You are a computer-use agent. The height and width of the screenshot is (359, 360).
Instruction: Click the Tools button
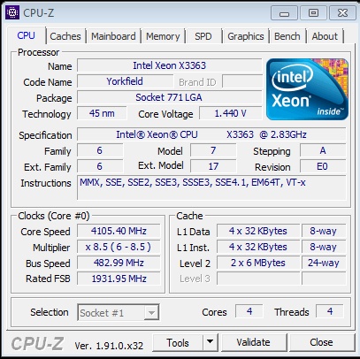point(178,342)
